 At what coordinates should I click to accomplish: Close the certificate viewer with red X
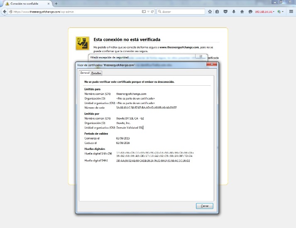click(x=212, y=64)
